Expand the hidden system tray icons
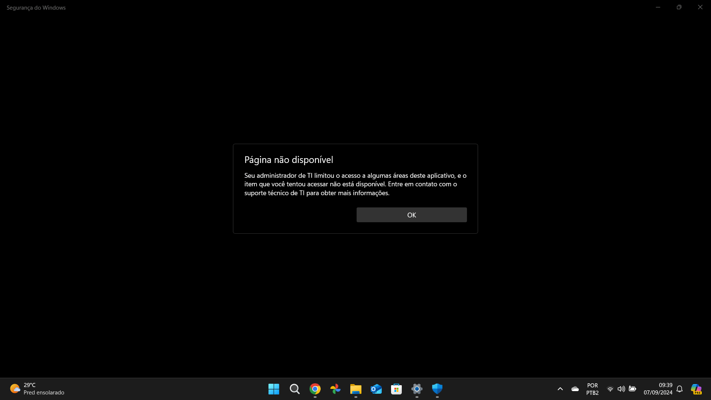This screenshot has height=400, width=711. (560, 389)
